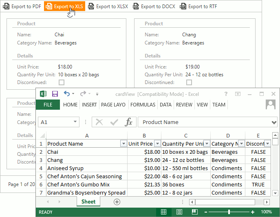Click the Export to XLS button
This screenshot has height=217, width=280.
click(64, 7)
